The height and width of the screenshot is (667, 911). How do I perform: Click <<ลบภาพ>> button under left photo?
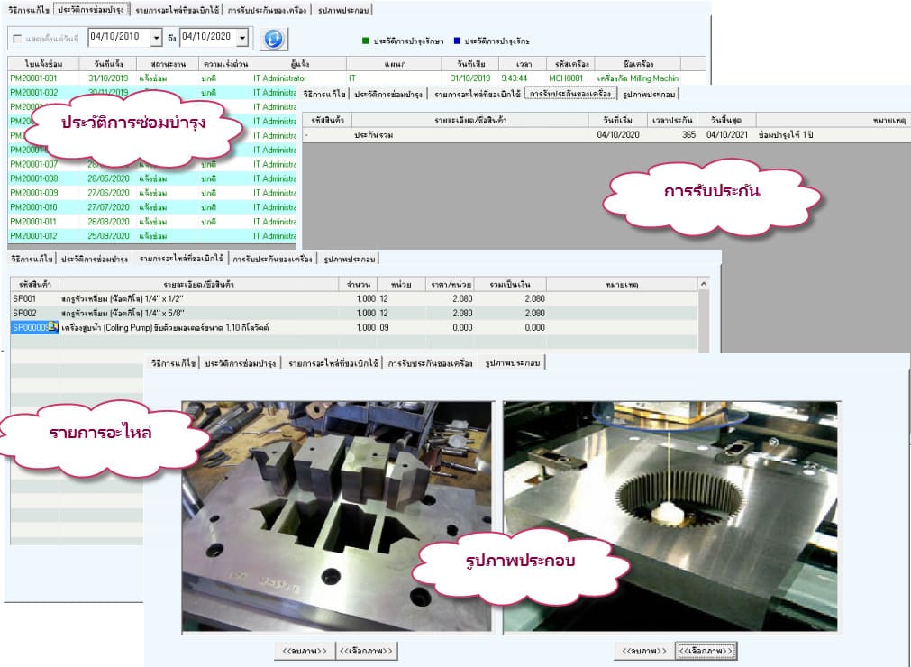pyautogui.click(x=304, y=651)
